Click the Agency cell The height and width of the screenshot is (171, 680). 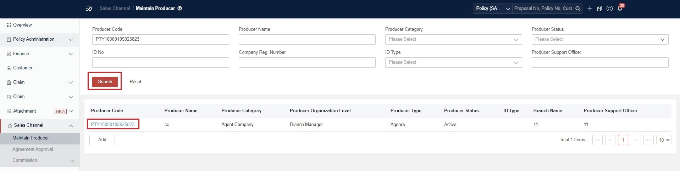click(398, 125)
